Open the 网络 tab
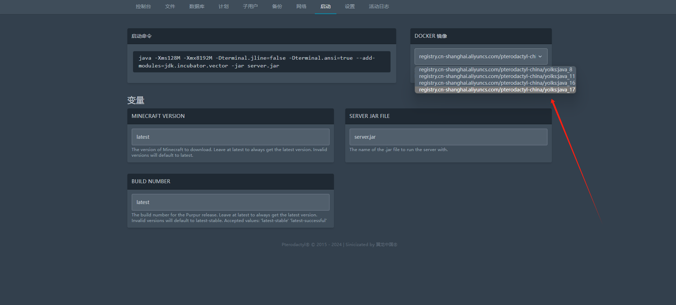The height and width of the screenshot is (305, 676). point(301,6)
